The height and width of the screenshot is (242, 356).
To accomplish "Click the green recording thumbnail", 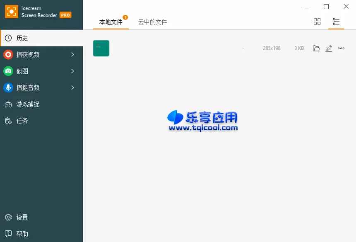I will click(x=101, y=48).
